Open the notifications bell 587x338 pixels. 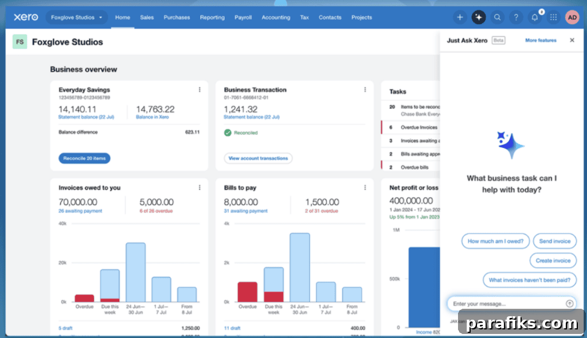[535, 17]
